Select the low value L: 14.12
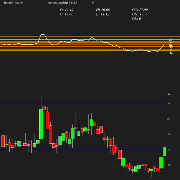 (x=103, y=14)
